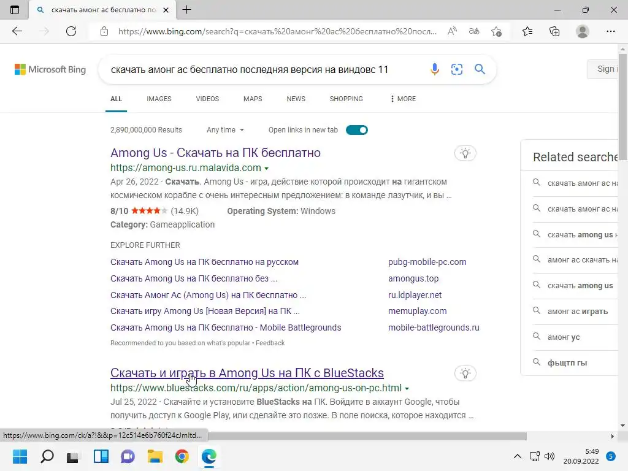Click lightbulb icon beside Among Us malavida result
Viewport: 628px width, 471px height.
[465, 153]
